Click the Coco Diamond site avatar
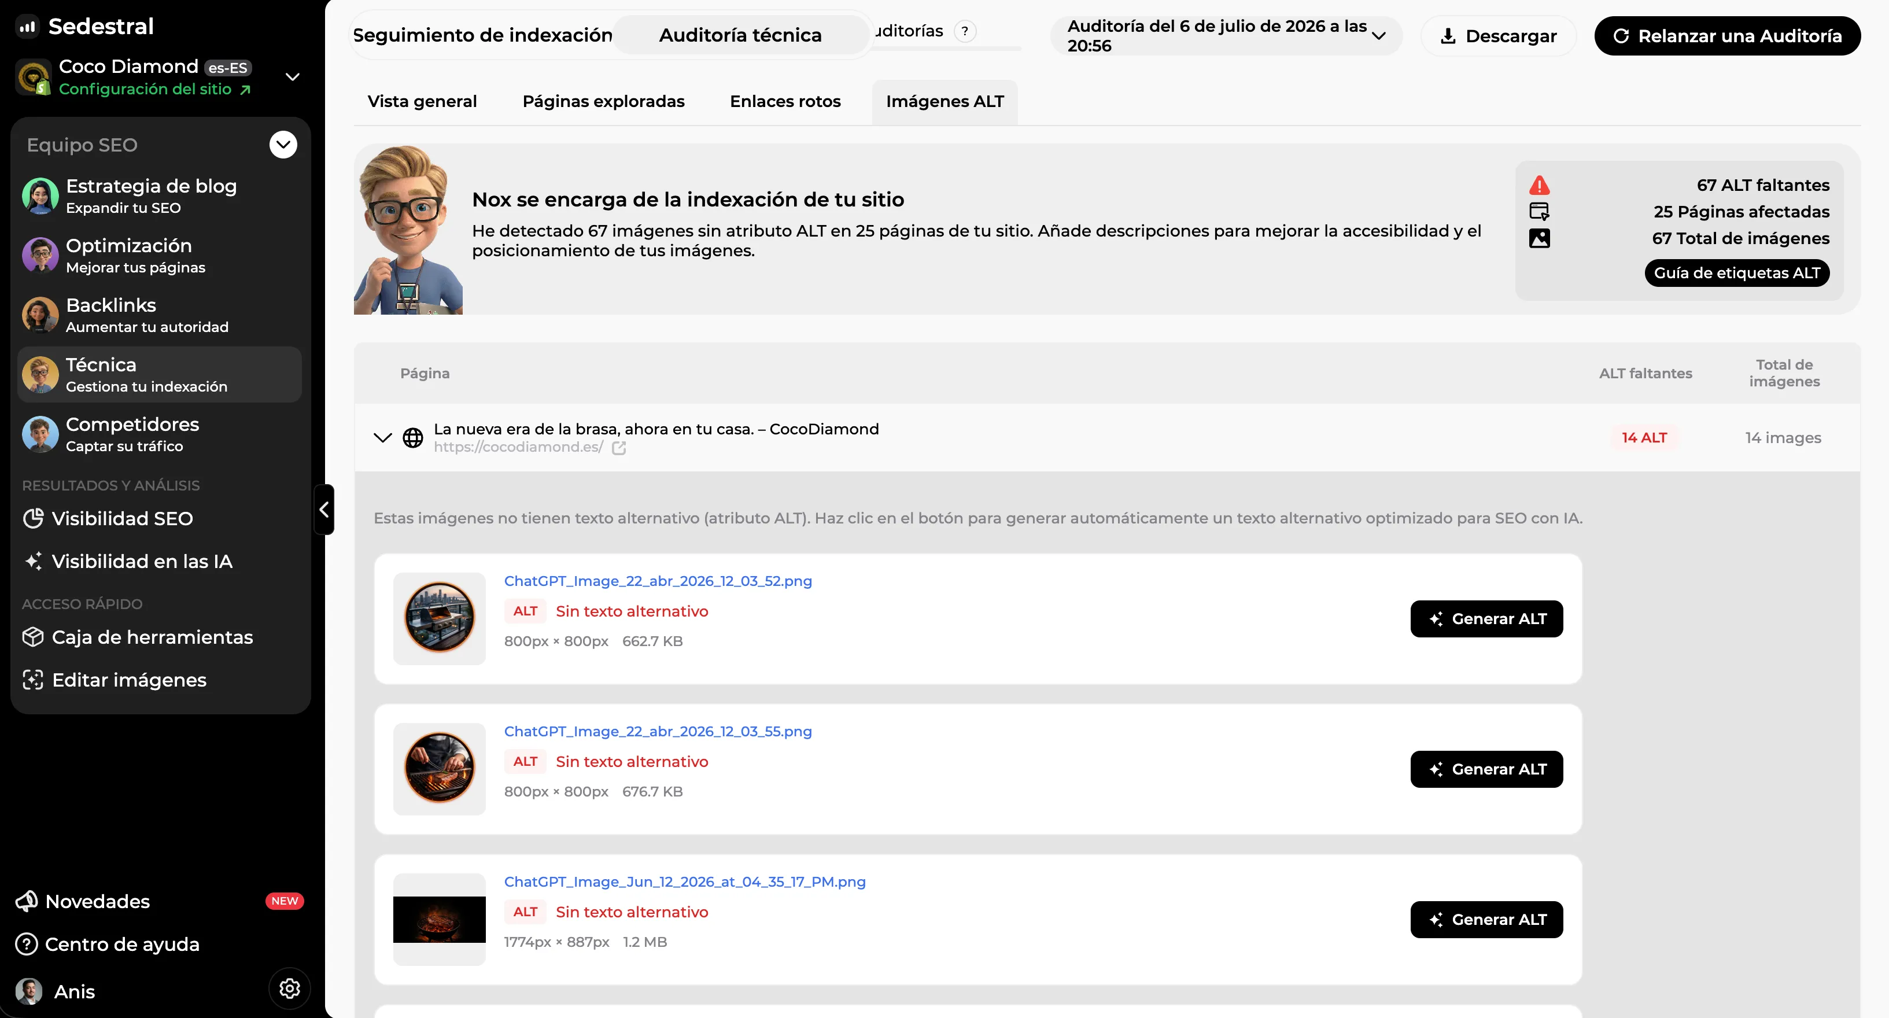The image size is (1889, 1018). (33, 77)
